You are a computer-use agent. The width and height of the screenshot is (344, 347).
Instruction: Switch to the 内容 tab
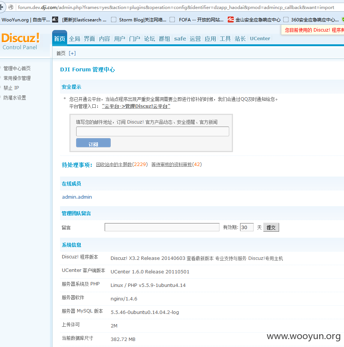click(104, 39)
